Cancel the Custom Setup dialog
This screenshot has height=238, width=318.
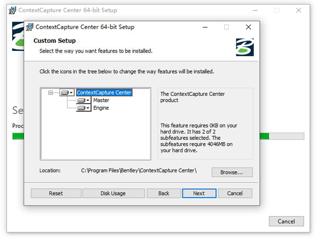pos(235,193)
